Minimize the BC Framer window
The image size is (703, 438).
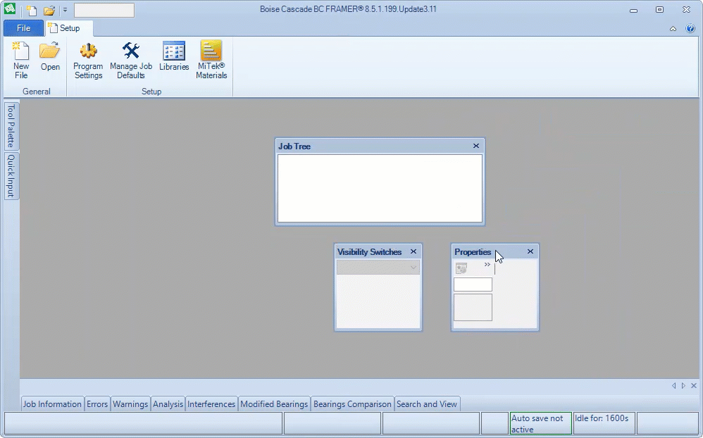(x=633, y=10)
